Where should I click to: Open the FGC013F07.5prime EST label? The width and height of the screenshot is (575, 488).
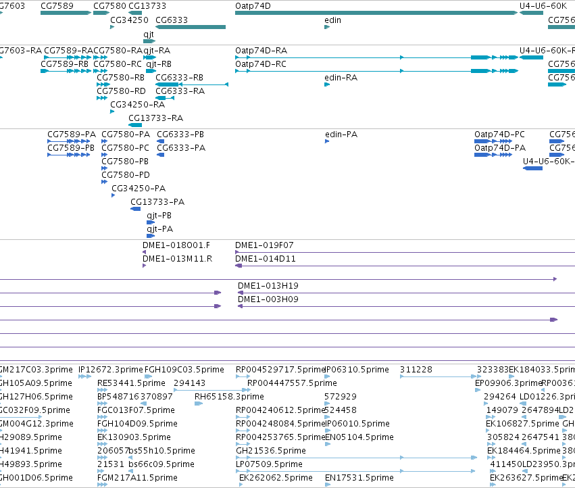click(136, 410)
